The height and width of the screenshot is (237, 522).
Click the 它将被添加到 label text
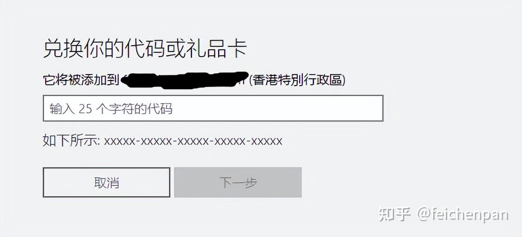tap(81, 80)
